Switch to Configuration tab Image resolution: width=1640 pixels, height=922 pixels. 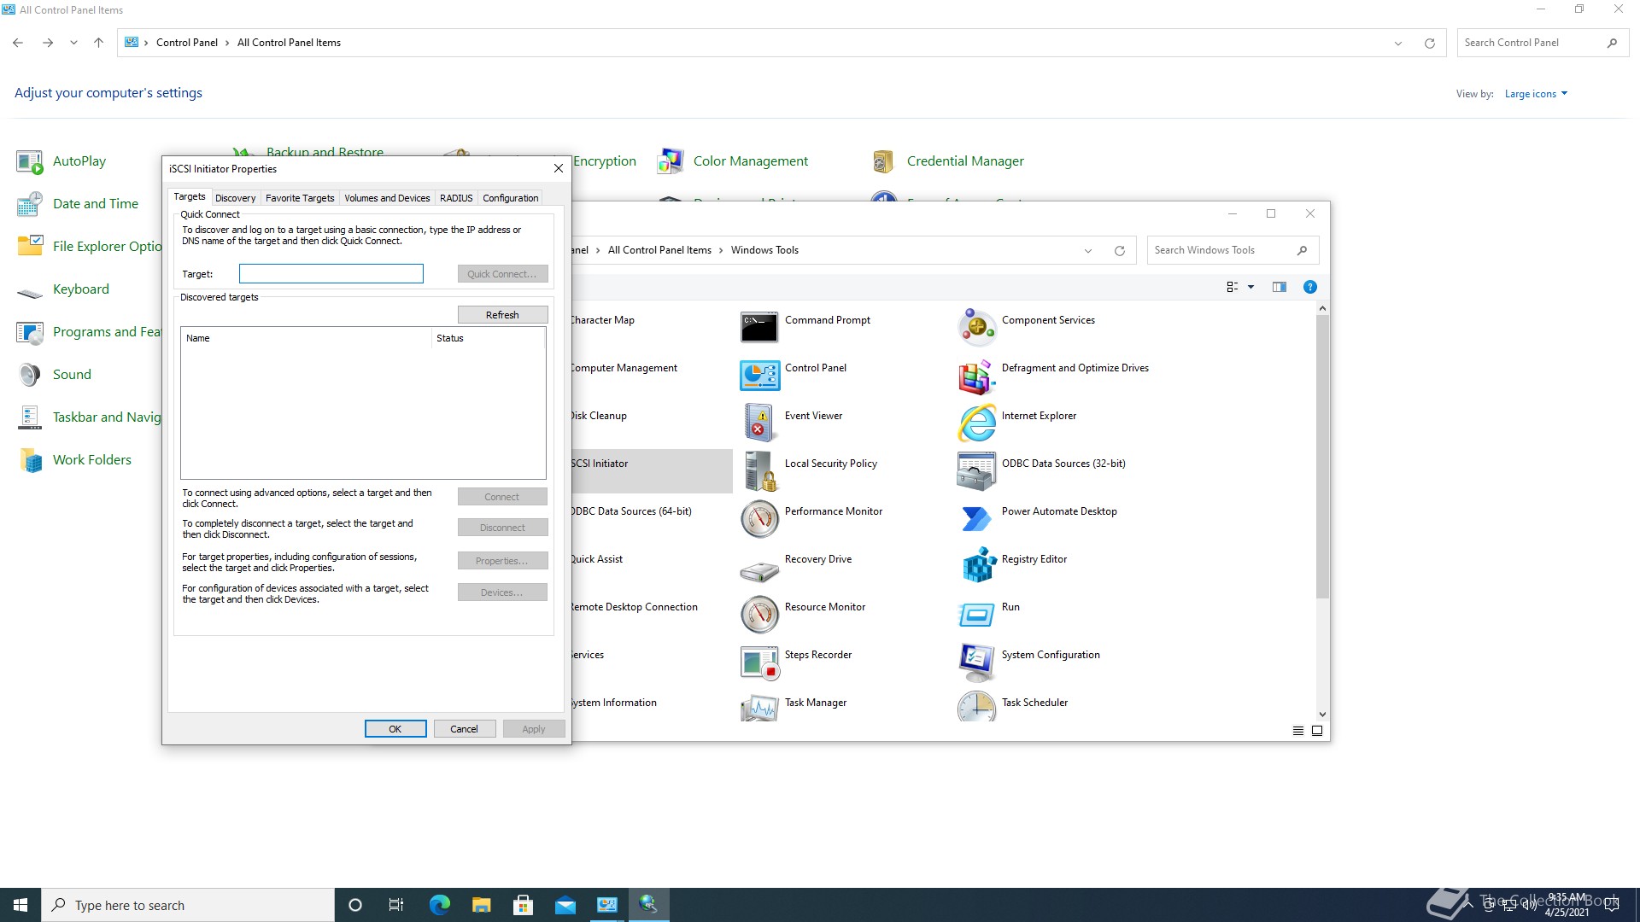point(510,198)
